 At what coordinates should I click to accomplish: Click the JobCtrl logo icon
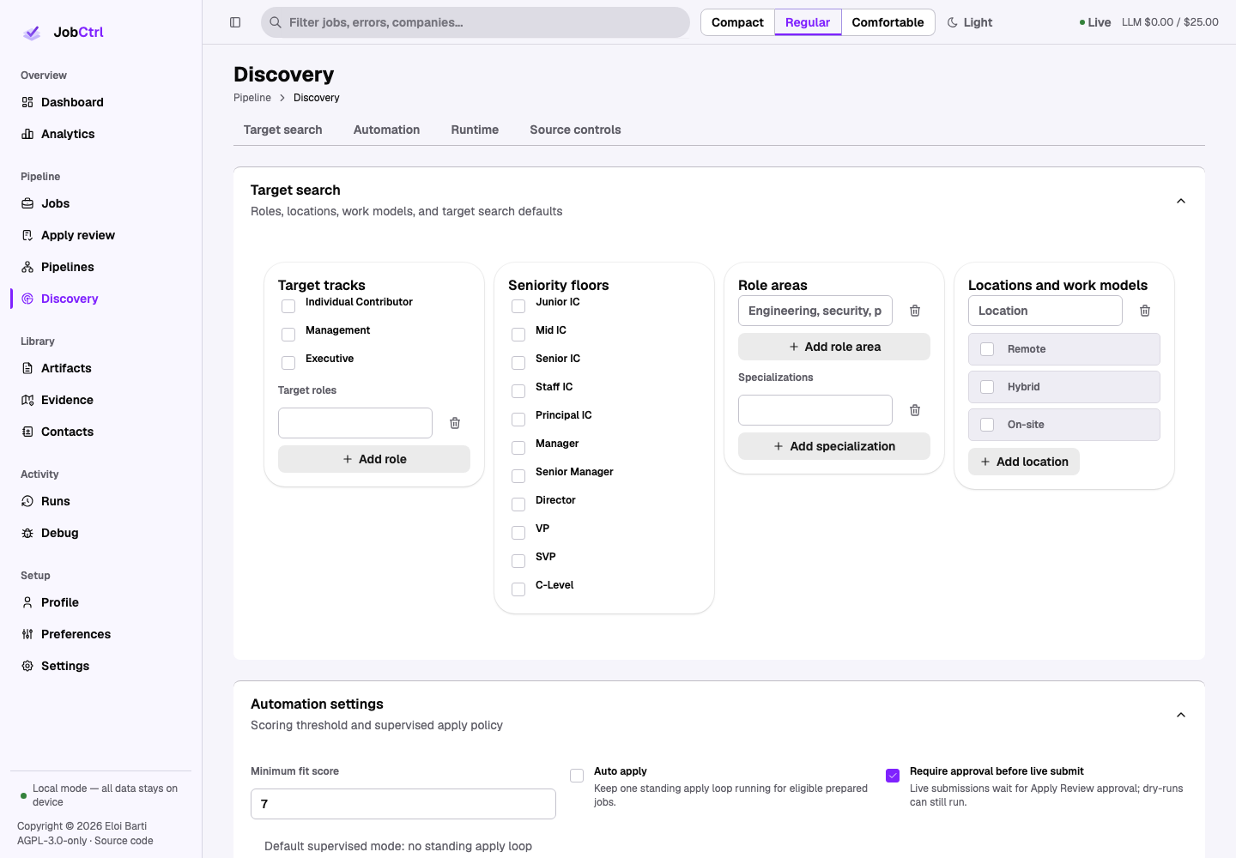click(32, 33)
